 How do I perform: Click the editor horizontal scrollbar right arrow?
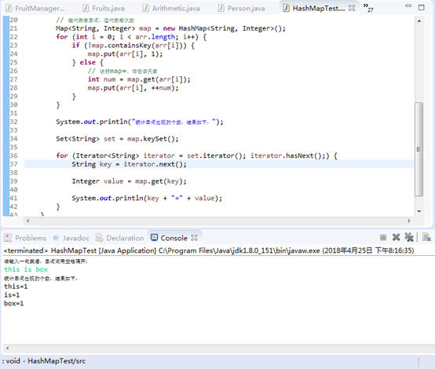click(409, 221)
